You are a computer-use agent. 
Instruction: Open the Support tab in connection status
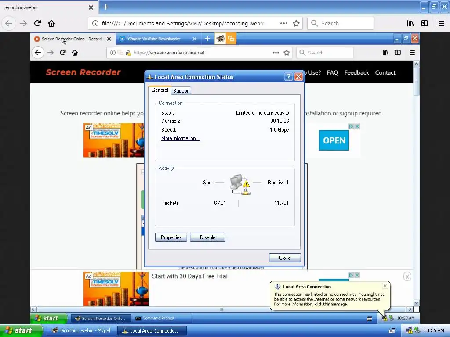(181, 90)
